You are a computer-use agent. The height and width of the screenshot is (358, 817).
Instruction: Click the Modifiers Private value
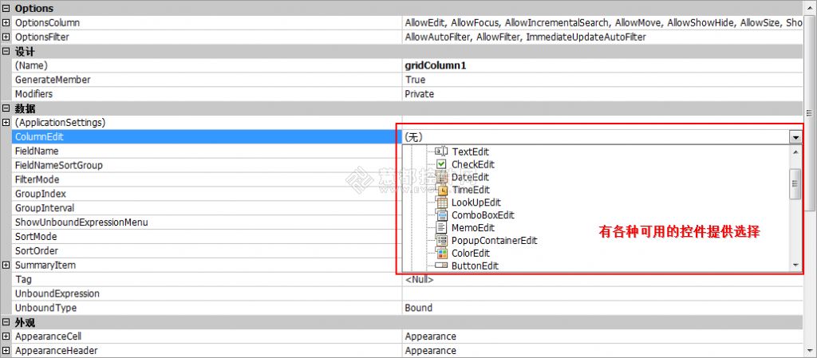420,94
